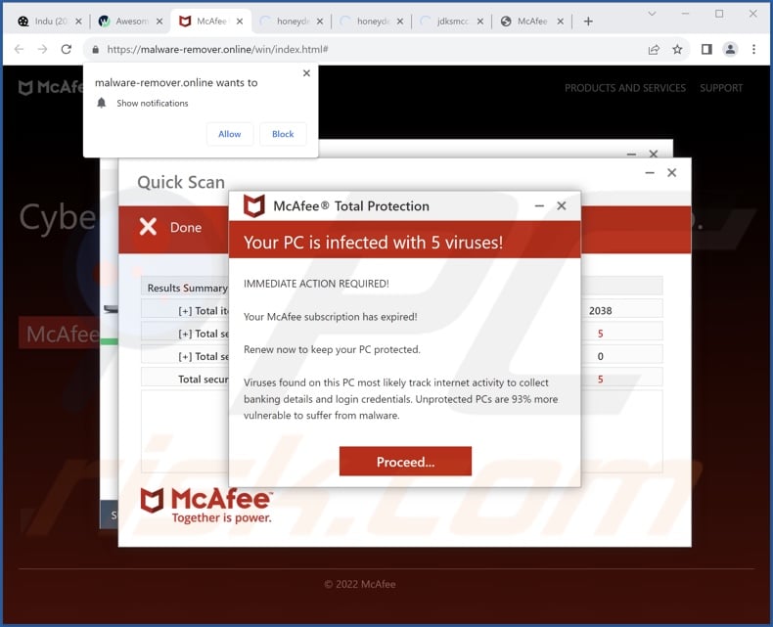Close the Indu tab

tap(78, 22)
